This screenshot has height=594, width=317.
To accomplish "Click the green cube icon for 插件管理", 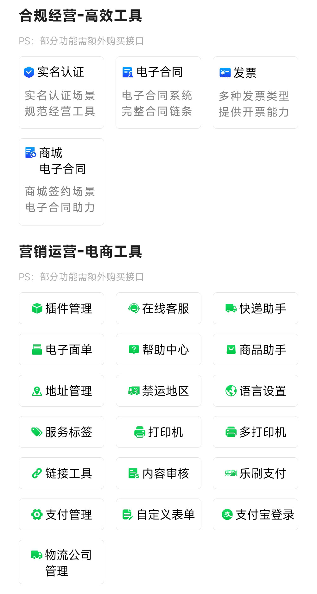I will pyautogui.click(x=37, y=308).
